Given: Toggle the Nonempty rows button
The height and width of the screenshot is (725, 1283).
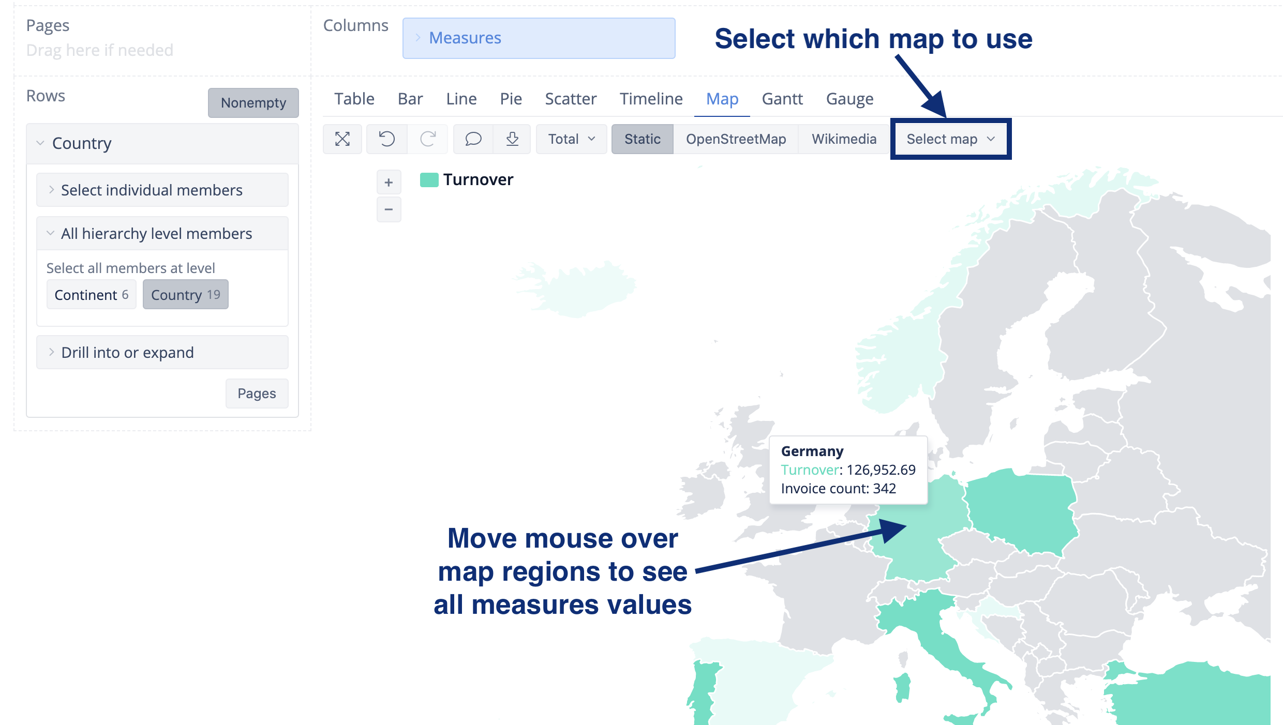Looking at the screenshot, I should [253, 102].
